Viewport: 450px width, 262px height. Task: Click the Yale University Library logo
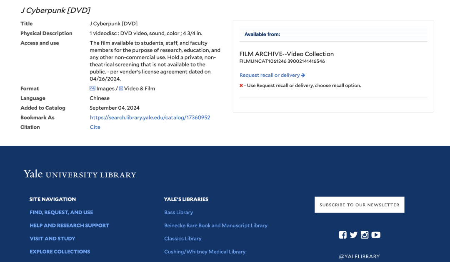pyautogui.click(x=80, y=174)
